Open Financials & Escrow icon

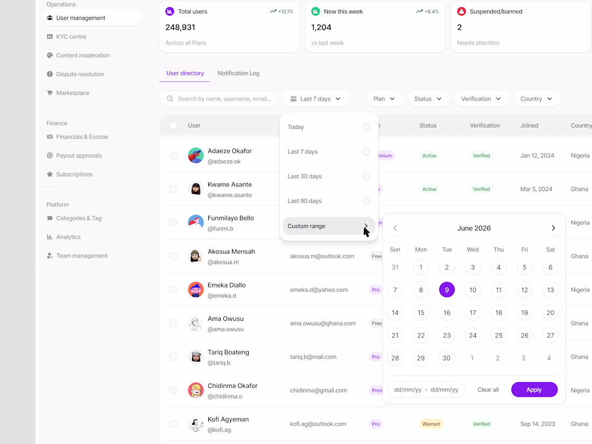coord(50,137)
